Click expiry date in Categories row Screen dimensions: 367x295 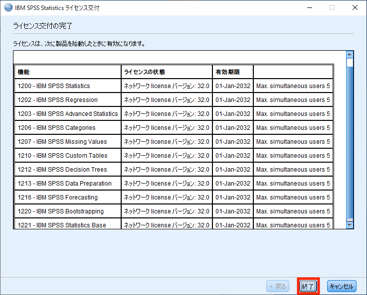(x=233, y=127)
